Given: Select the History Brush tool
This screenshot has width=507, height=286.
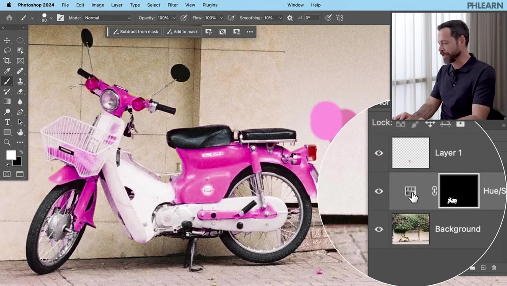Looking at the screenshot, I should point(7,91).
